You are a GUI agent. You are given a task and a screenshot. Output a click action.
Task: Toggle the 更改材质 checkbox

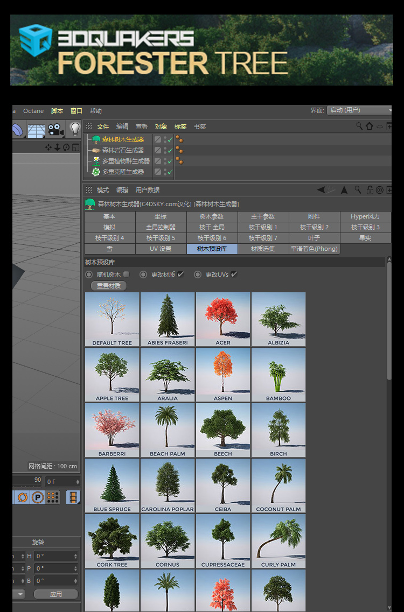180,275
